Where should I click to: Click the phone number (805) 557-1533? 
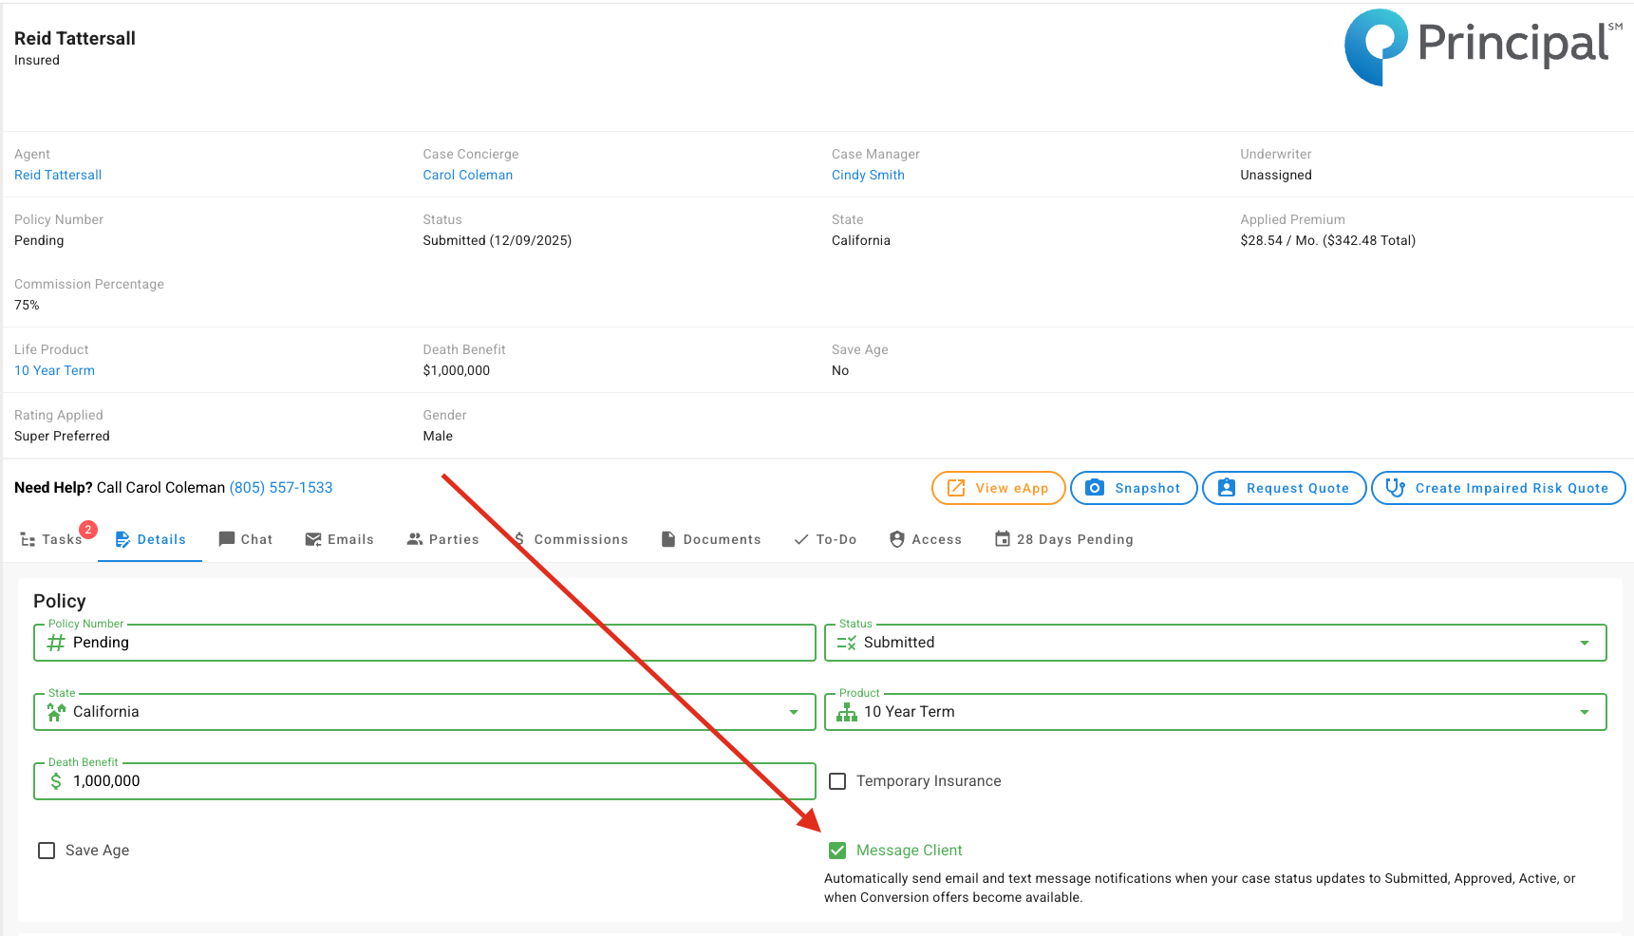pyautogui.click(x=281, y=488)
